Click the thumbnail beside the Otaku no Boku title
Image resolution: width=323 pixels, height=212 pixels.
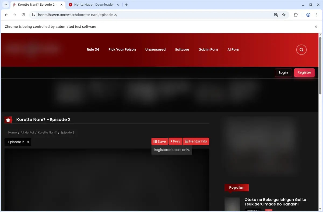[232, 204]
